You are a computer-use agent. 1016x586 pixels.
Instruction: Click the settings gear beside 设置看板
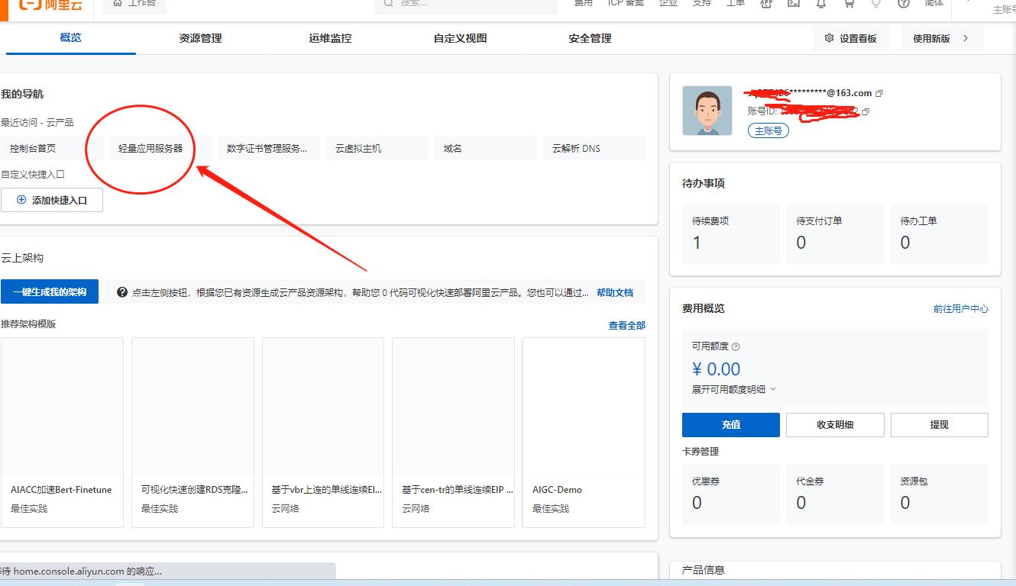tap(828, 37)
